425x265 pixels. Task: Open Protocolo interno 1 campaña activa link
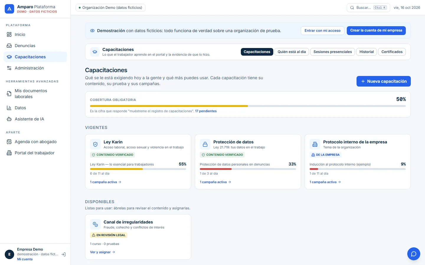click(x=325, y=182)
